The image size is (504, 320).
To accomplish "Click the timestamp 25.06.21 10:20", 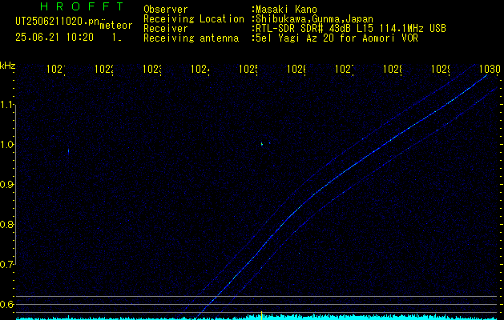I will [54, 38].
